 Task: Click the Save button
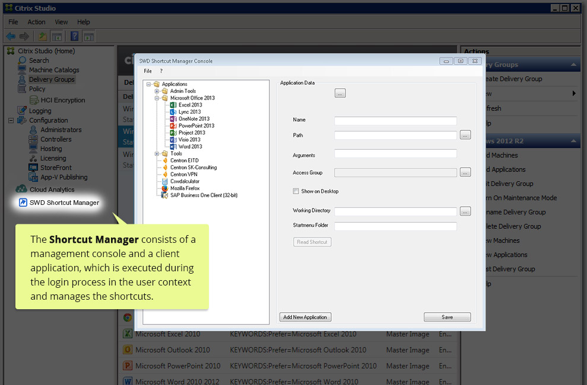[447, 317]
